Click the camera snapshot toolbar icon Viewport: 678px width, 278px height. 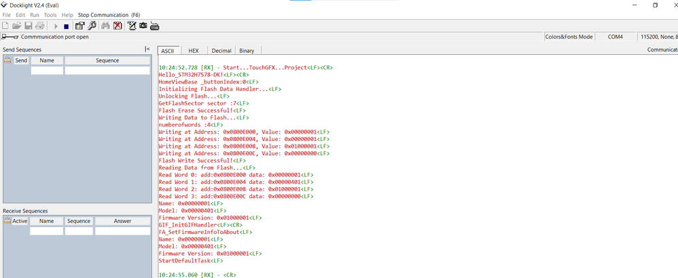[143, 26]
